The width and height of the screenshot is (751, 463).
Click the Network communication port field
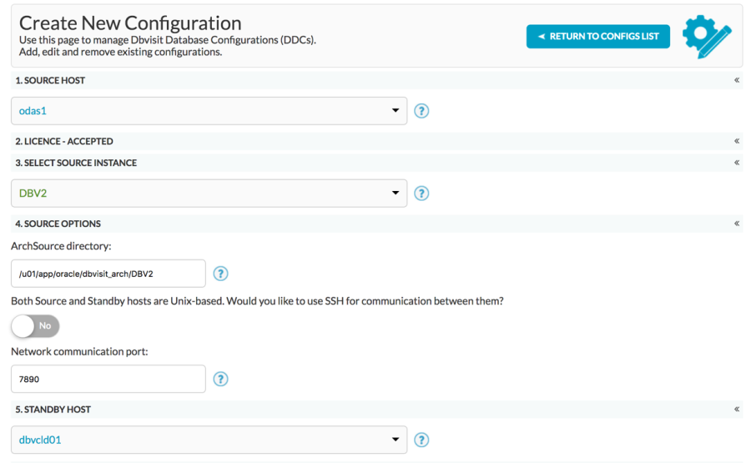pos(108,380)
